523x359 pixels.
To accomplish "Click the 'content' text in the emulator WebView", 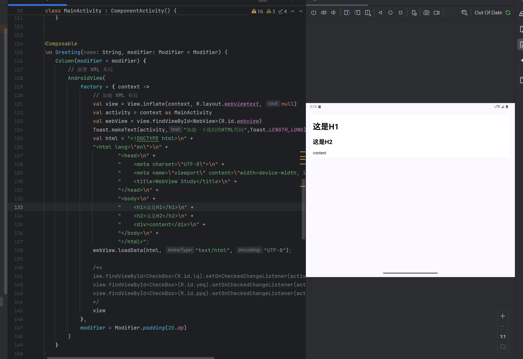I will (x=319, y=153).
